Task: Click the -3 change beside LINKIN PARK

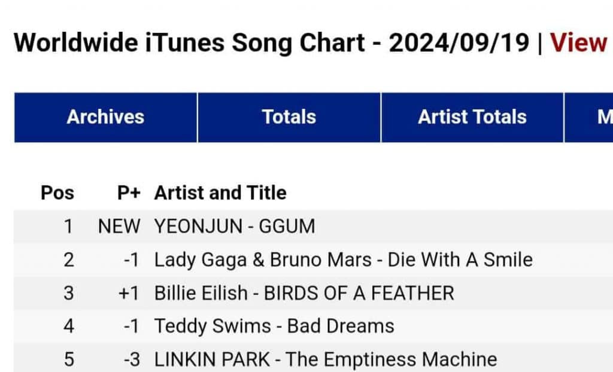Action: [x=131, y=359]
